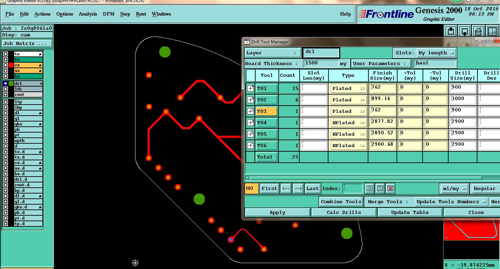Click the light bulb highlight icon beside Index
500x269 pixels.
pos(369,188)
